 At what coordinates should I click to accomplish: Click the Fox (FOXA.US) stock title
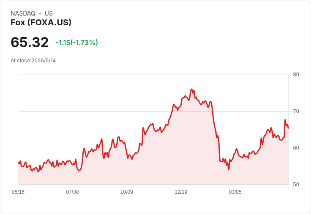[x=41, y=22]
